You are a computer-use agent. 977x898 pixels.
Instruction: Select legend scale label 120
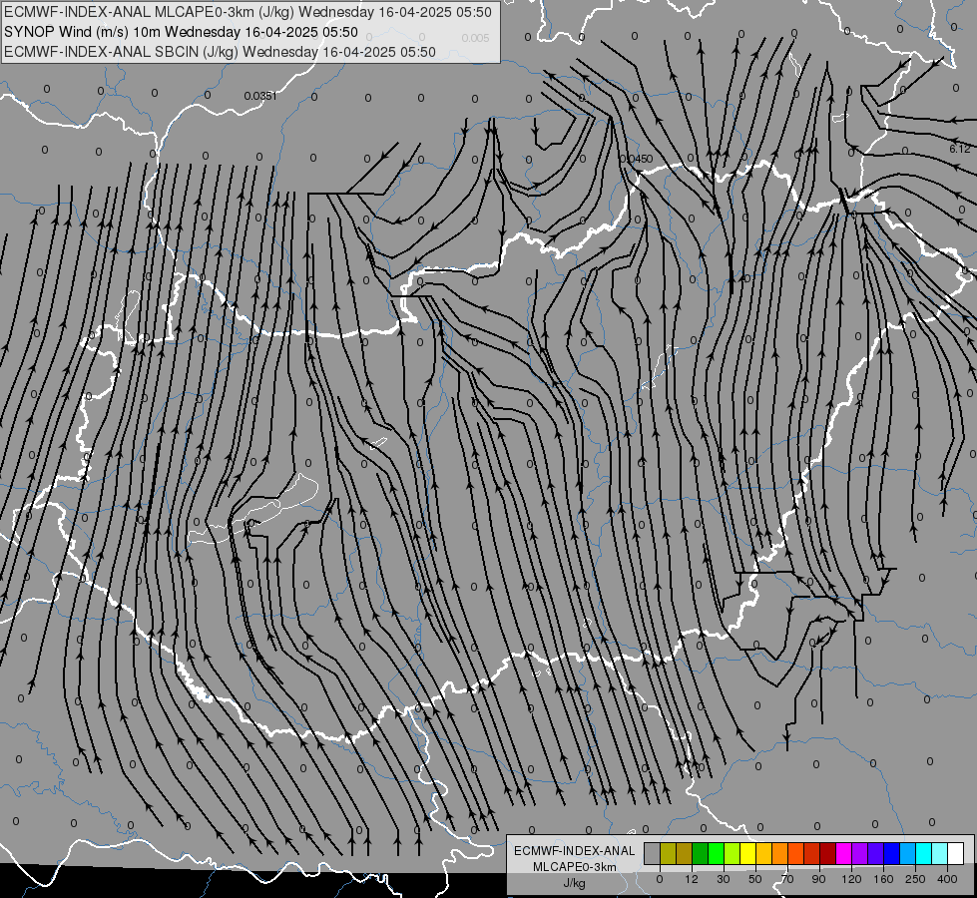(851, 879)
